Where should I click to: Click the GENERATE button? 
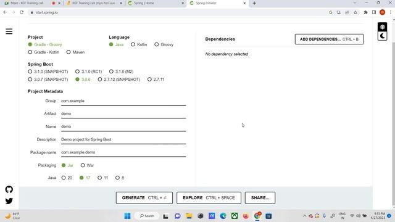(x=144, y=198)
